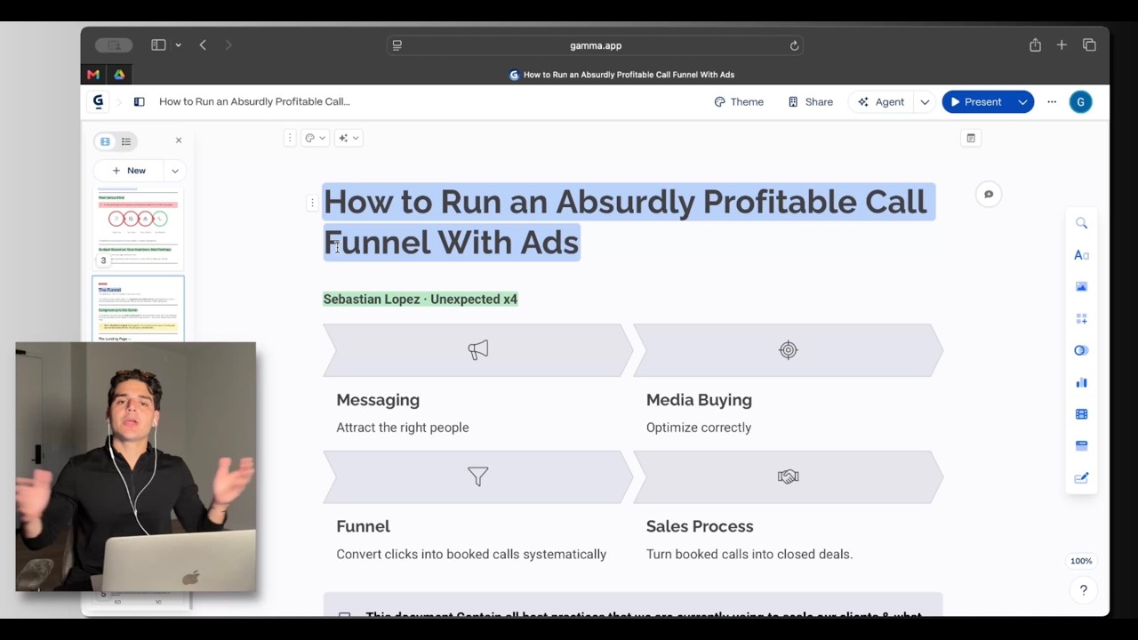Reload the gamma.app page
This screenshot has height=640, width=1138.
coord(794,45)
